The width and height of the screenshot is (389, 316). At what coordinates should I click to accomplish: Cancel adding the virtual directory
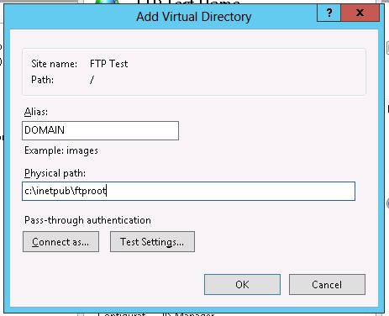click(327, 285)
